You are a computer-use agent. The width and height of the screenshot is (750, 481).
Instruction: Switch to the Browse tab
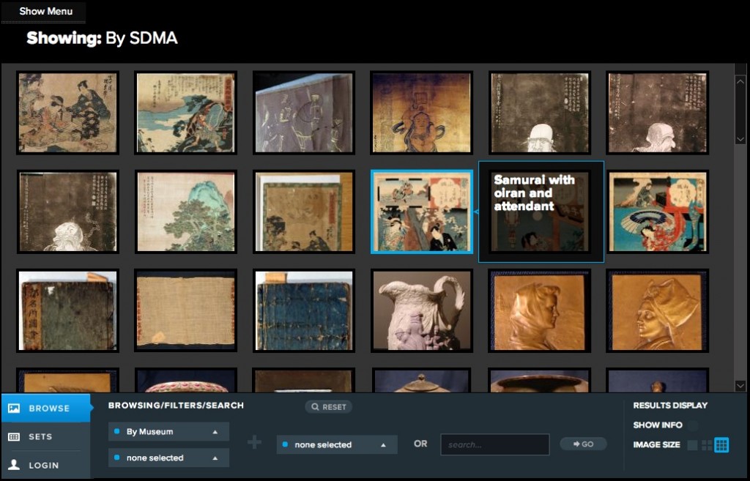tap(45, 409)
